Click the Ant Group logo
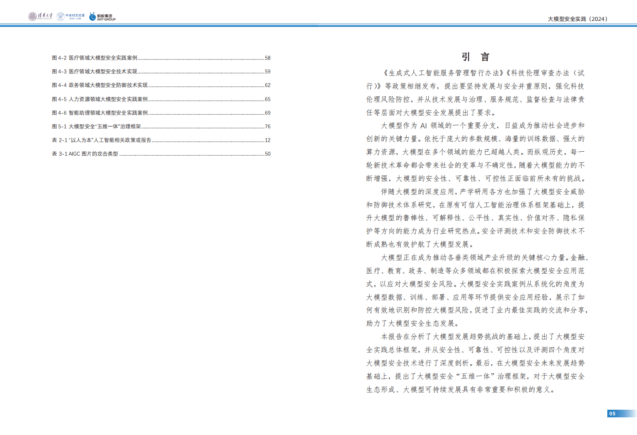 point(102,16)
